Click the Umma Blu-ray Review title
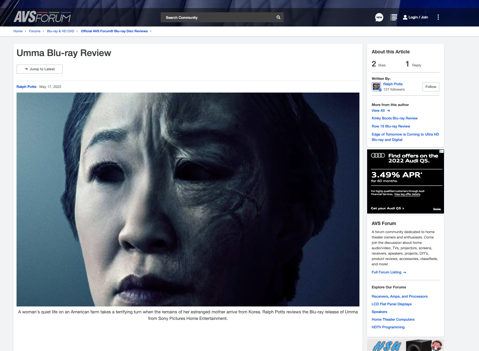This screenshot has height=351, width=479. pyautogui.click(x=64, y=53)
